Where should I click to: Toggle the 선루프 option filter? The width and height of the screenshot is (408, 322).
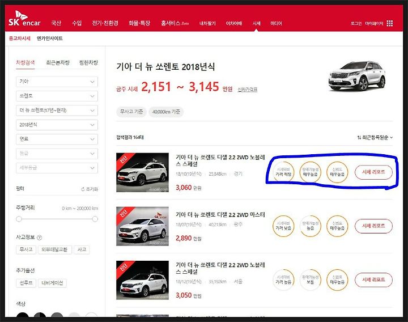tap(26, 283)
